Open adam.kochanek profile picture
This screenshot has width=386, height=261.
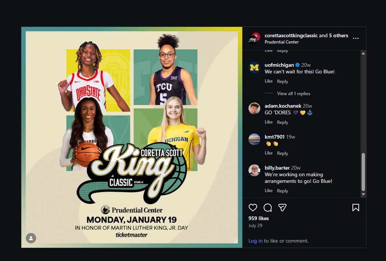point(254,108)
